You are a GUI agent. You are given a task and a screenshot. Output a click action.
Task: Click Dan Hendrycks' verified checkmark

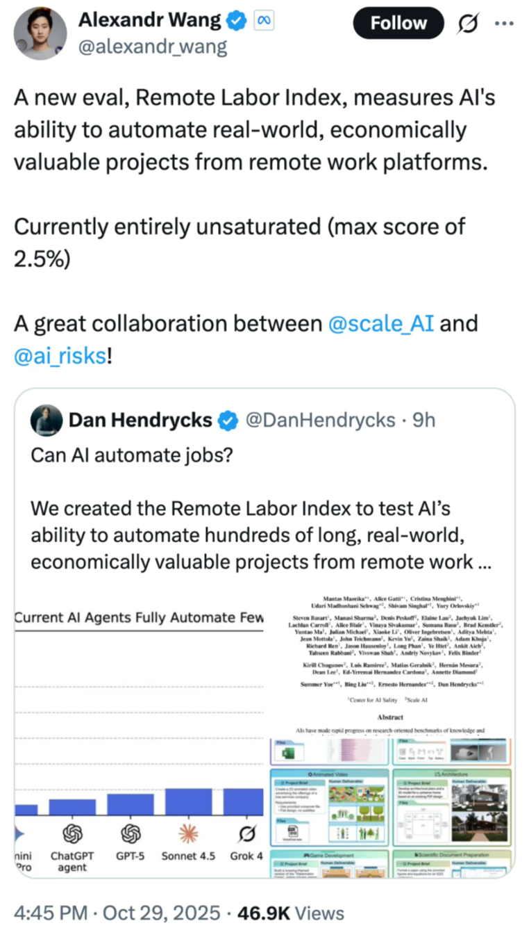228,420
